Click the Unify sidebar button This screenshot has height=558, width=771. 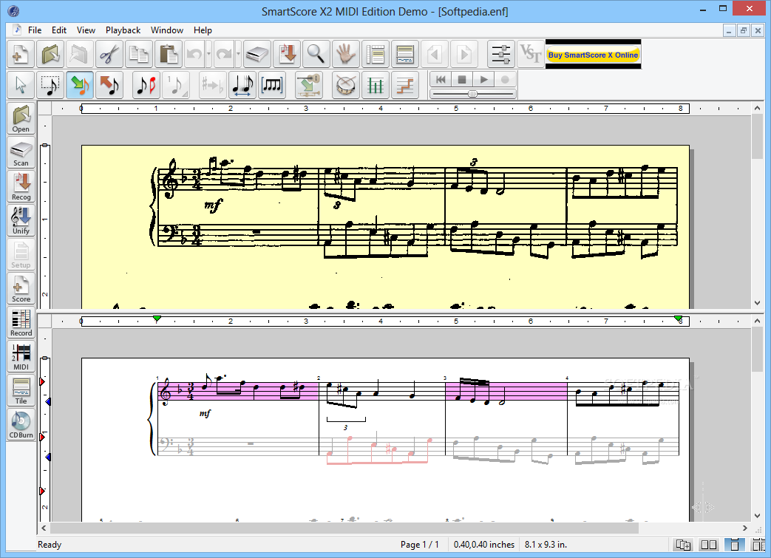point(21,220)
